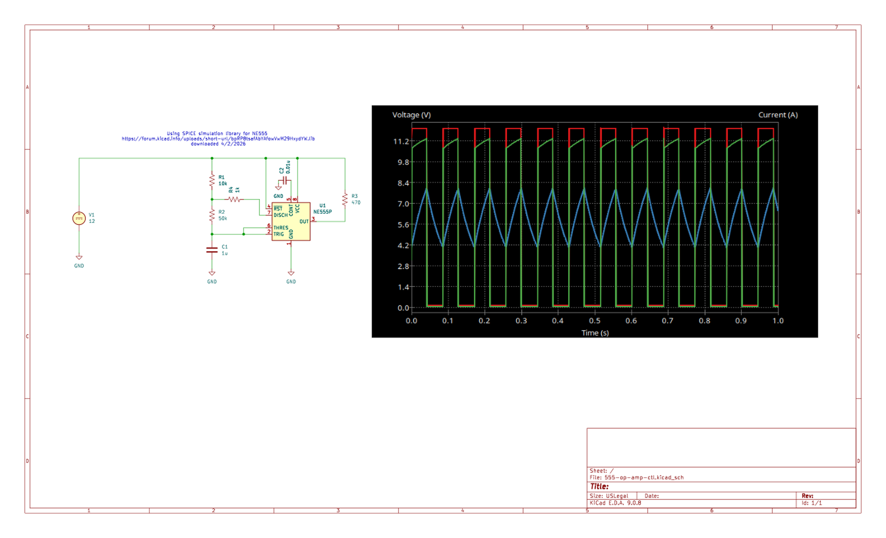Image resolution: width=886 pixels, height=538 pixels.
Task: Click the Time (s) axis title
Action: tap(595, 333)
